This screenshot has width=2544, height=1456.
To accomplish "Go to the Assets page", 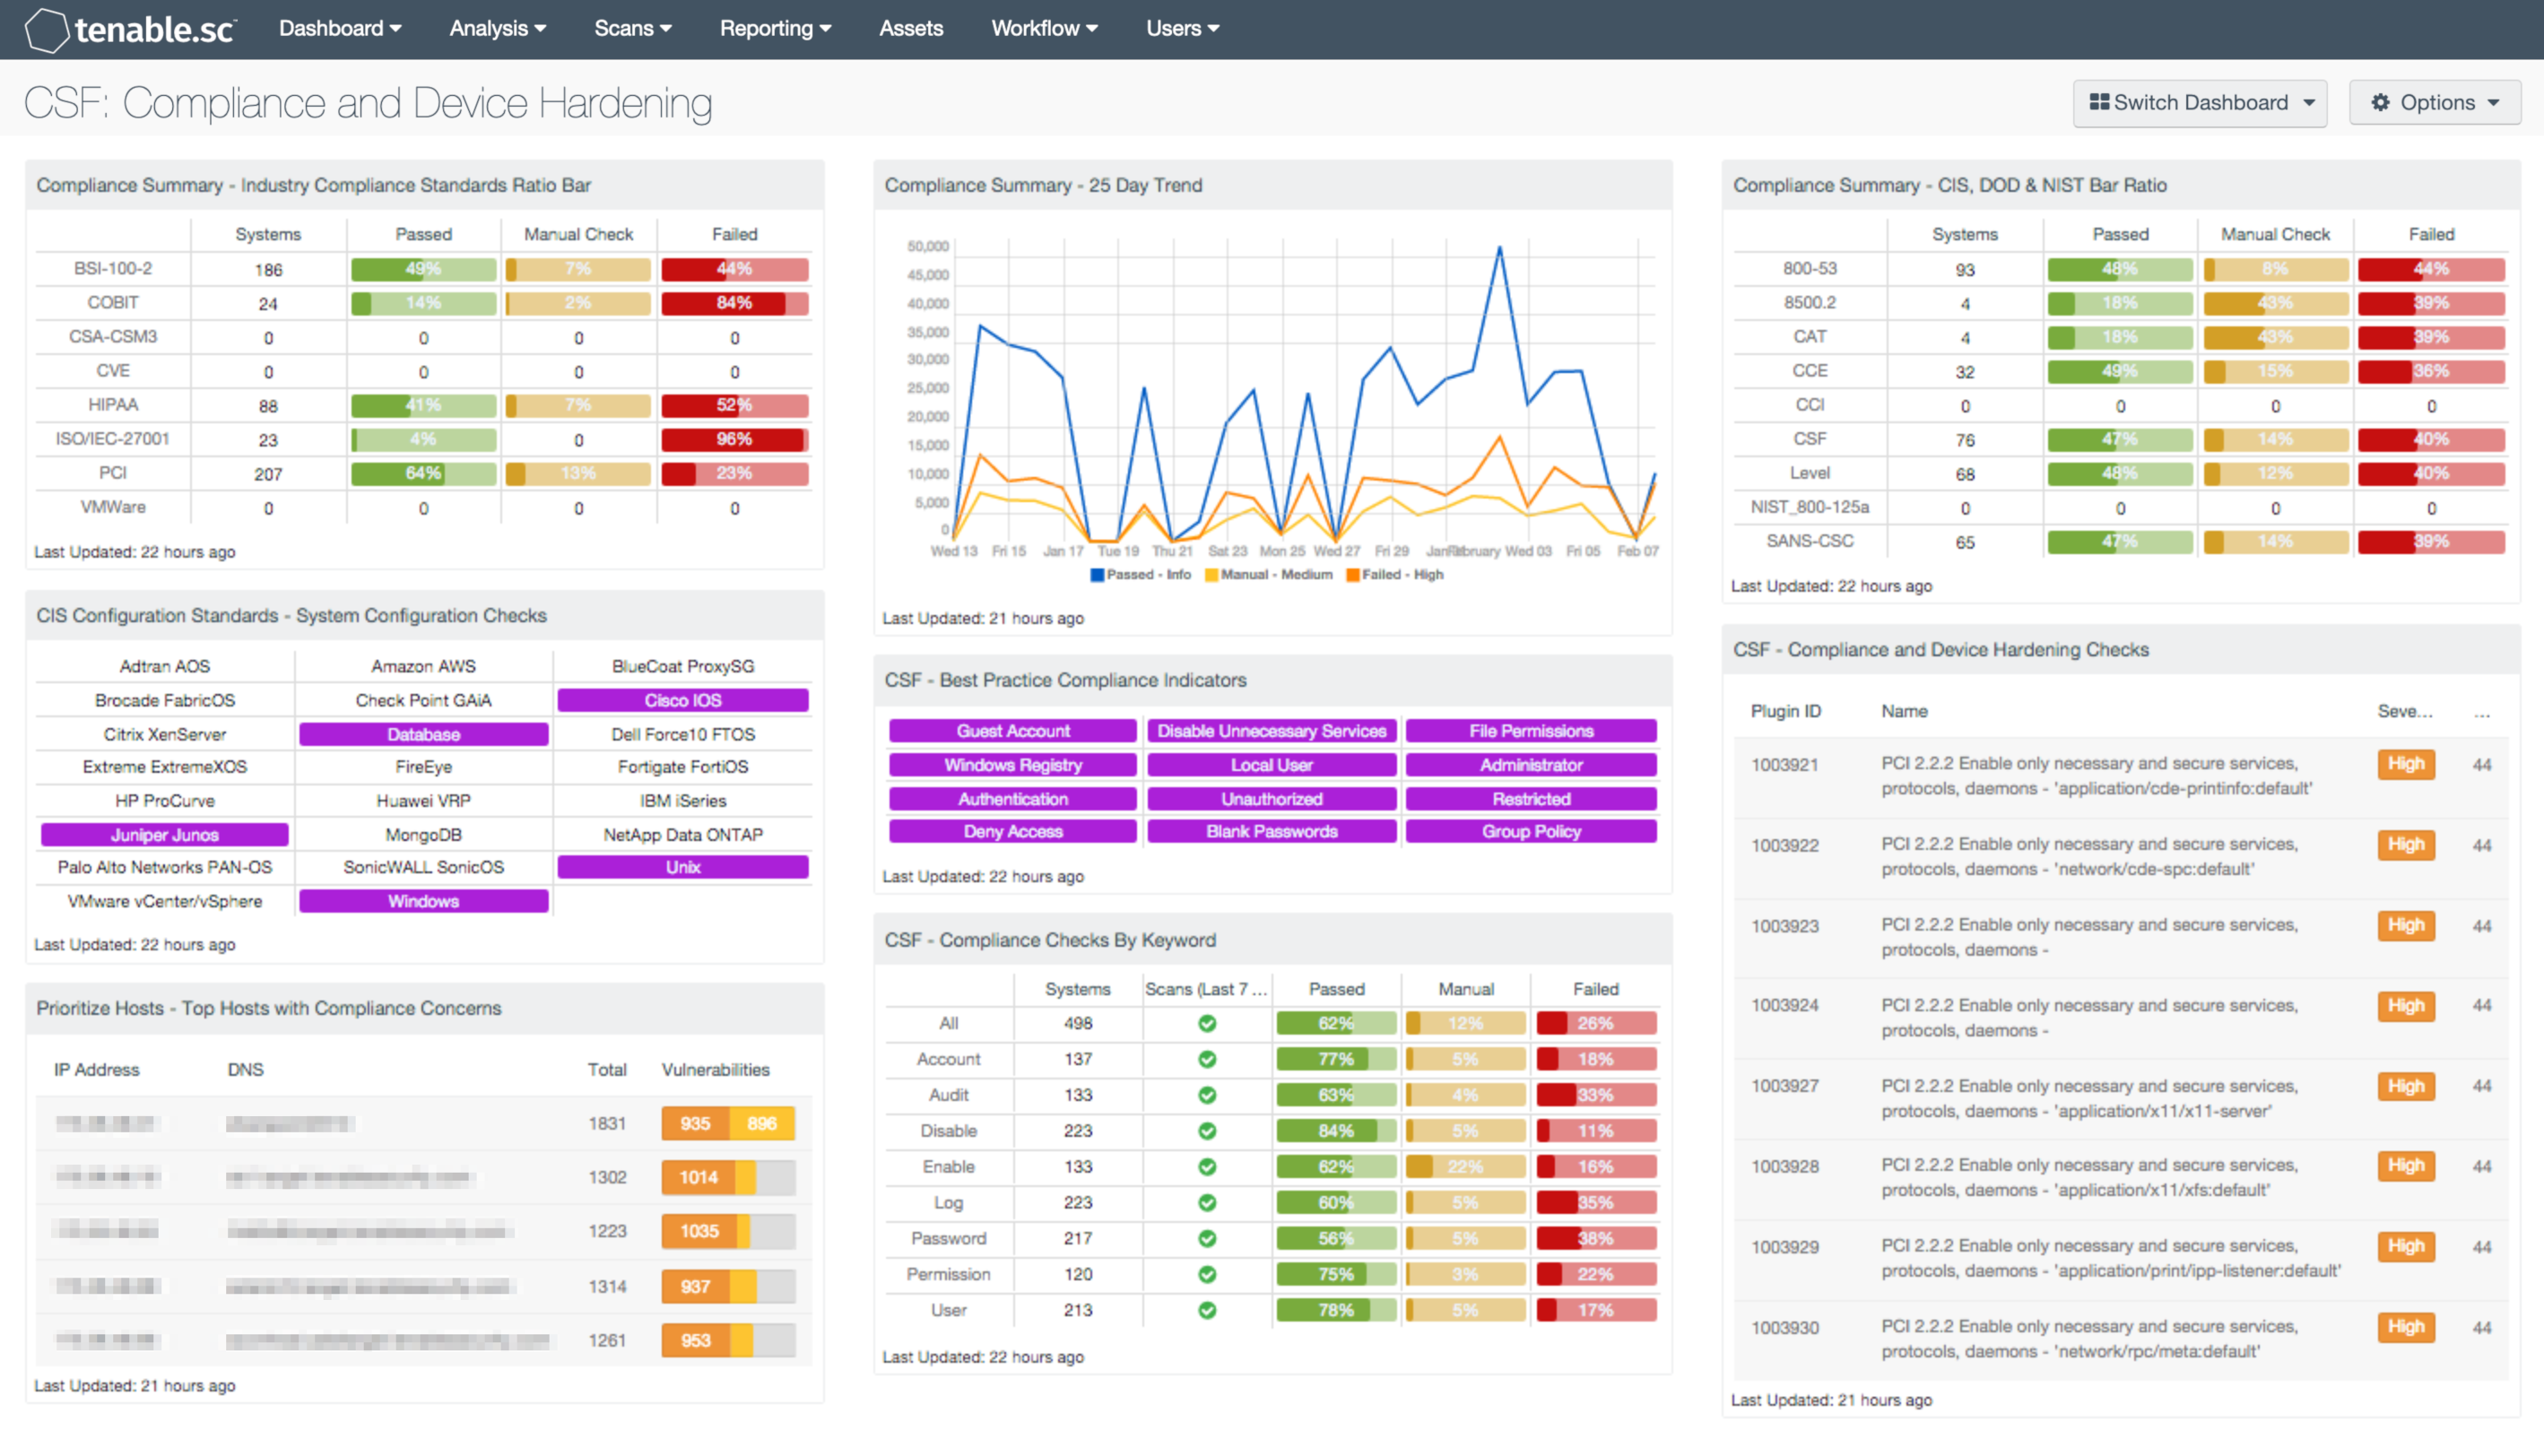I will [910, 29].
